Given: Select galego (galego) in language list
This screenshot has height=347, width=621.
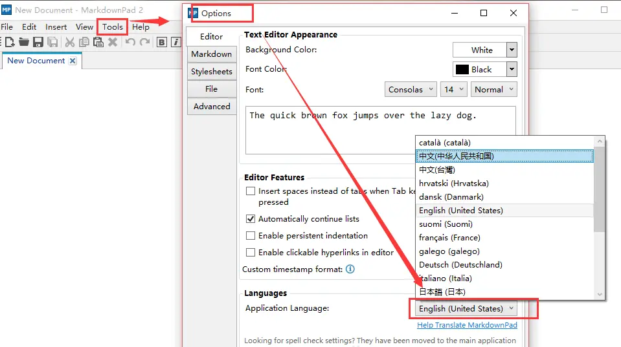Looking at the screenshot, I should pos(504,251).
